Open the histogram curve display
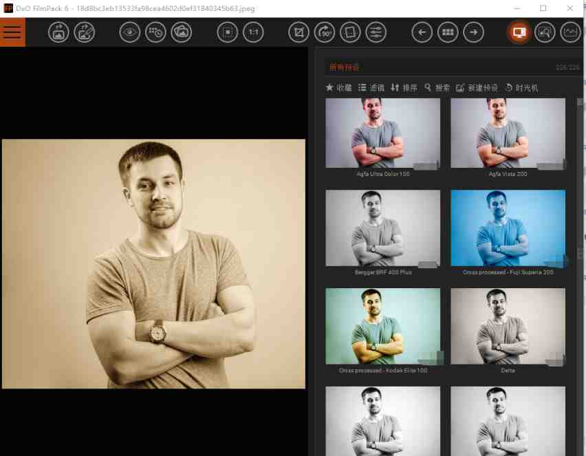Viewport: 586px width, 456px height. [570, 32]
